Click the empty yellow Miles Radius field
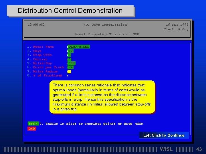 click(x=69, y=72)
